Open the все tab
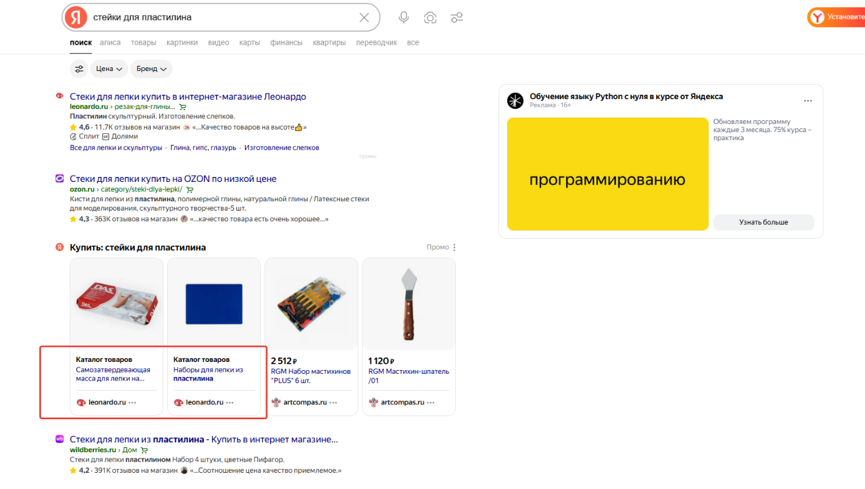This screenshot has width=865, height=489. coord(413,42)
